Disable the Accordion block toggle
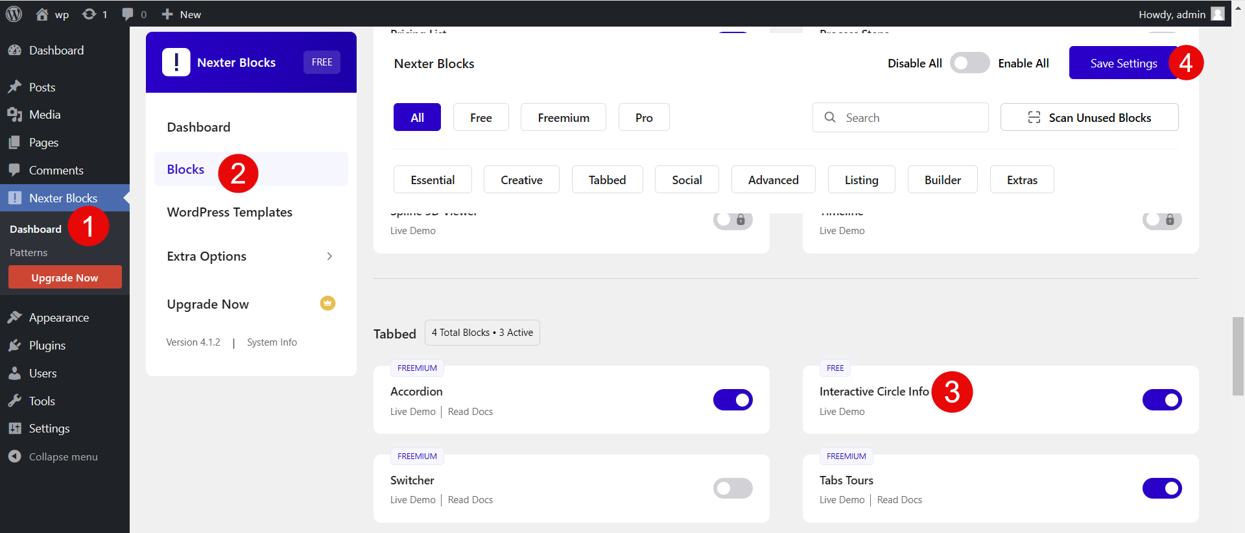 (733, 400)
